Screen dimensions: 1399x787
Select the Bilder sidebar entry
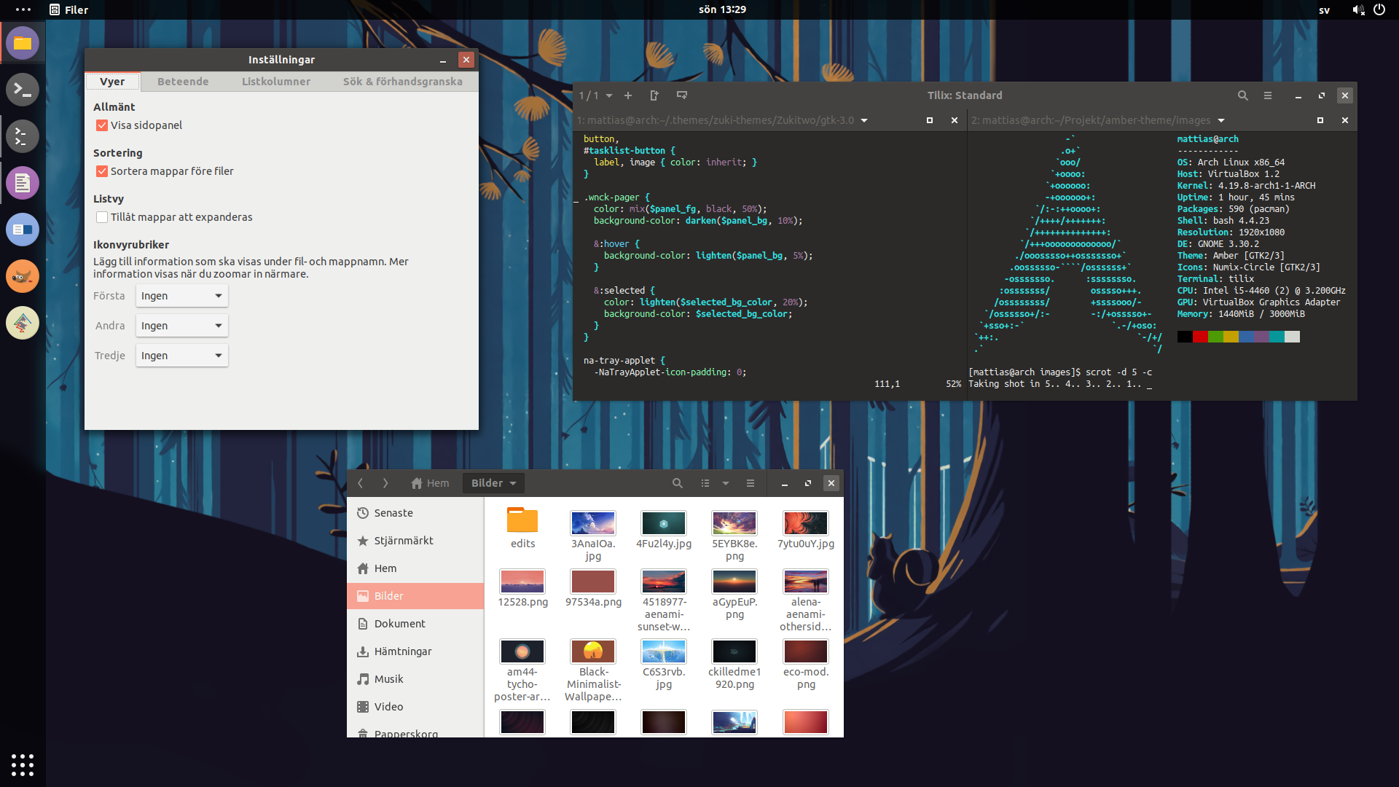(415, 596)
